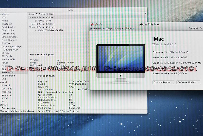Click Graphics AMD Radeon HD 6970M text
This screenshot has height=136, width=203.
coord(177,63)
